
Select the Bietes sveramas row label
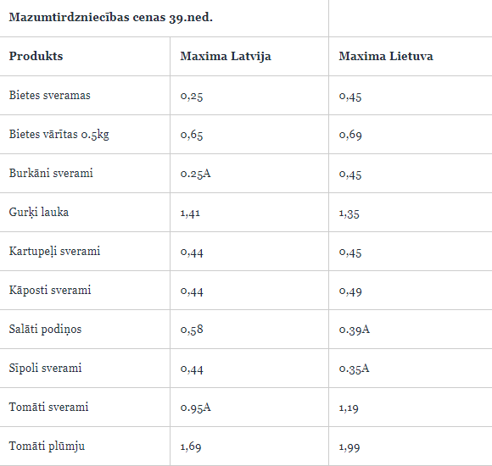49,95
